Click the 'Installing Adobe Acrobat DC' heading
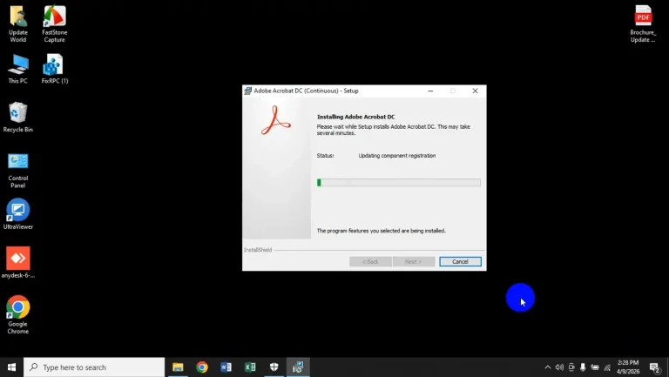The width and height of the screenshot is (669, 377). coord(355,117)
